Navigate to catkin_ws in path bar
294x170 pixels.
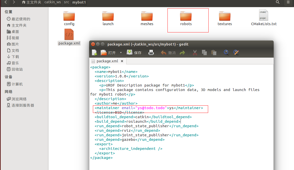coord(53,2)
